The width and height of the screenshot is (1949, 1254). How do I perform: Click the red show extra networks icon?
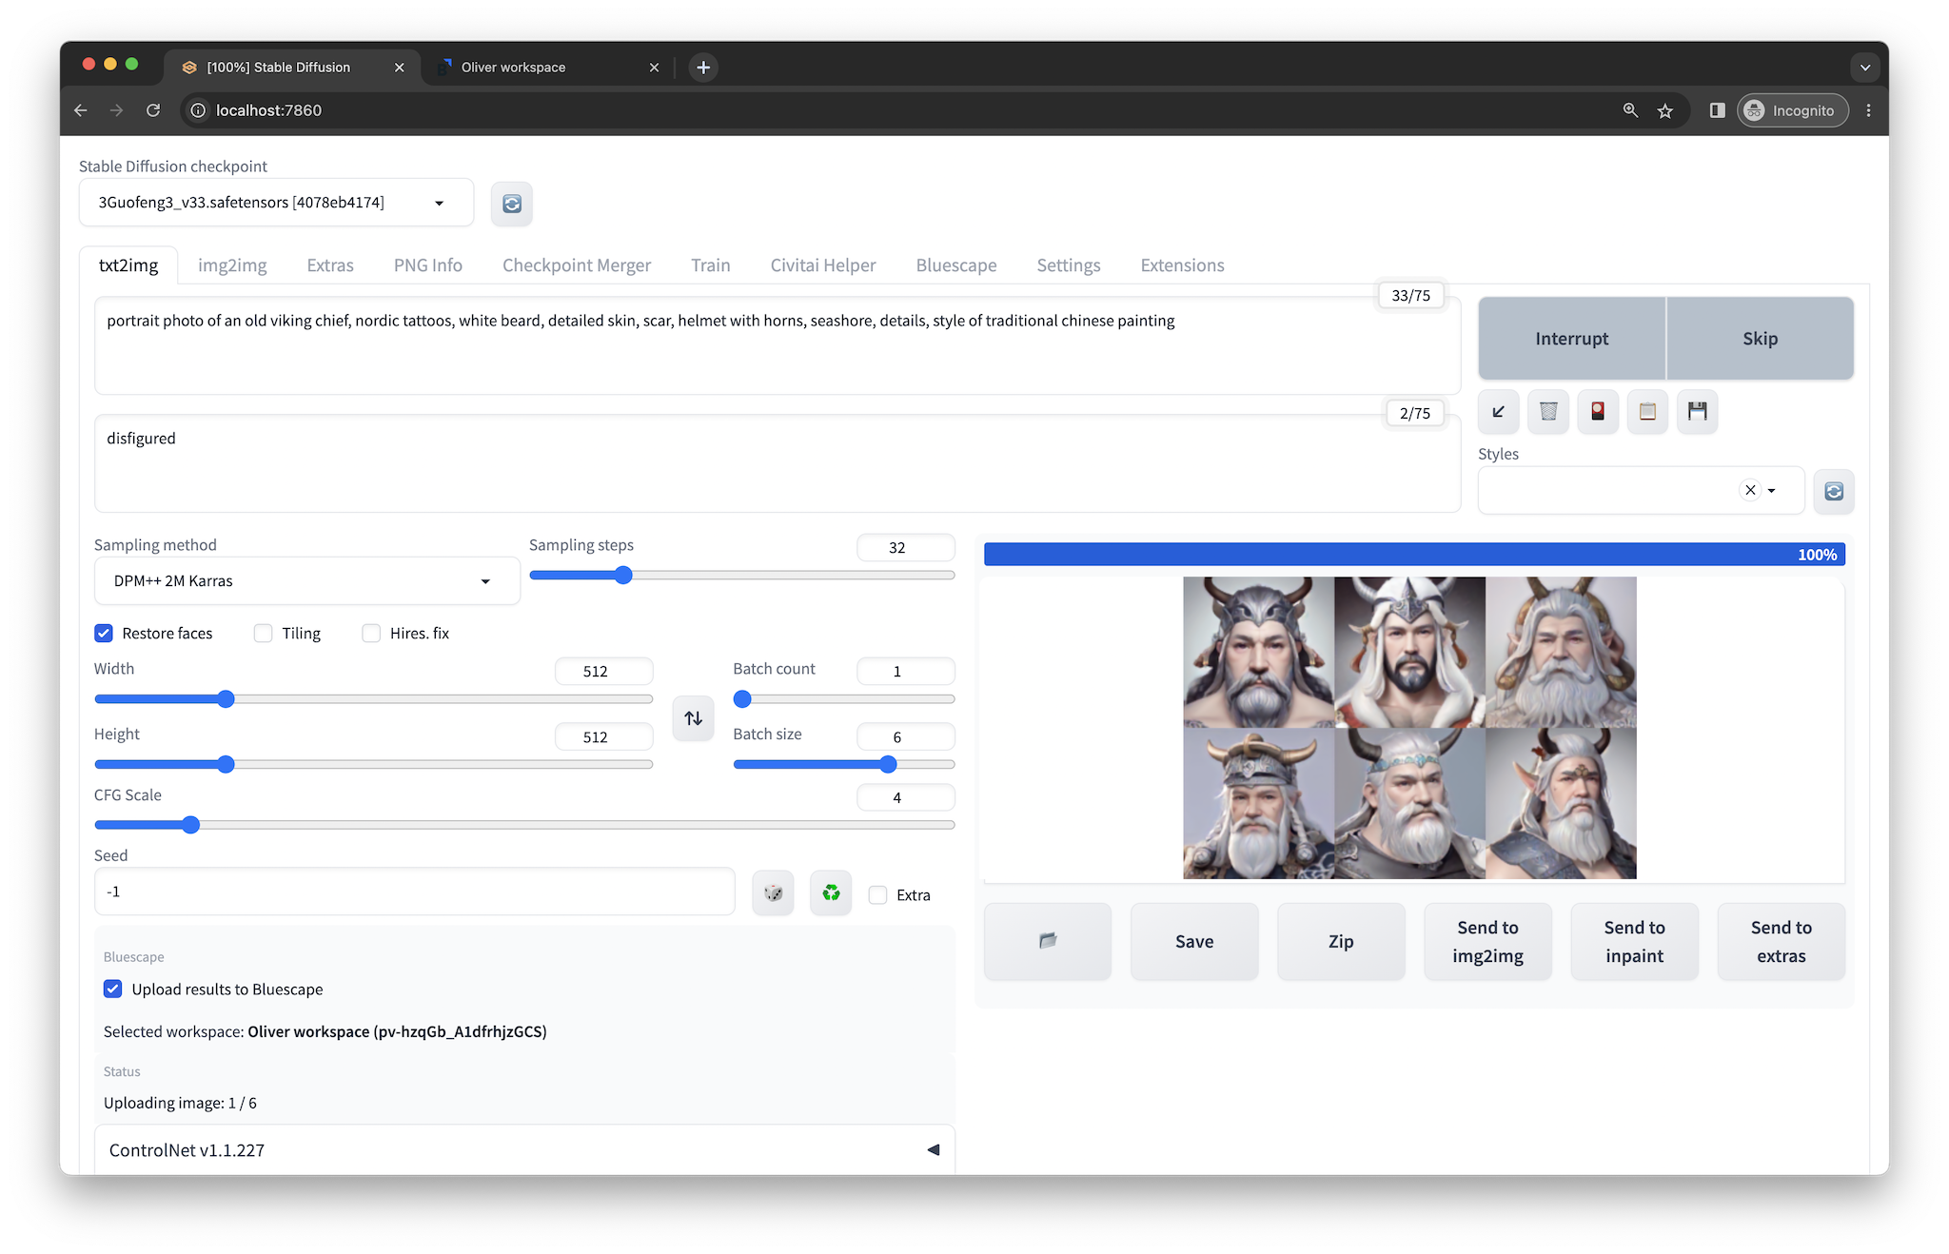(1598, 412)
